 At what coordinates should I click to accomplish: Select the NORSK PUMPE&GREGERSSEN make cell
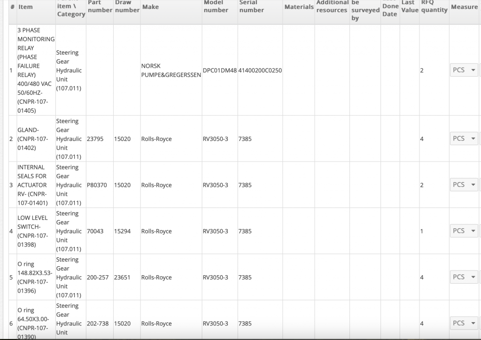tap(171, 70)
